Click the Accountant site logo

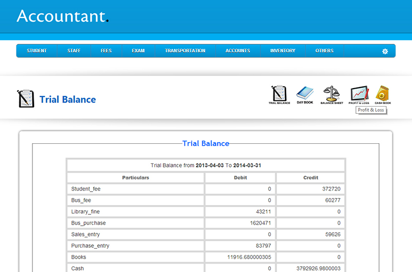(x=62, y=16)
